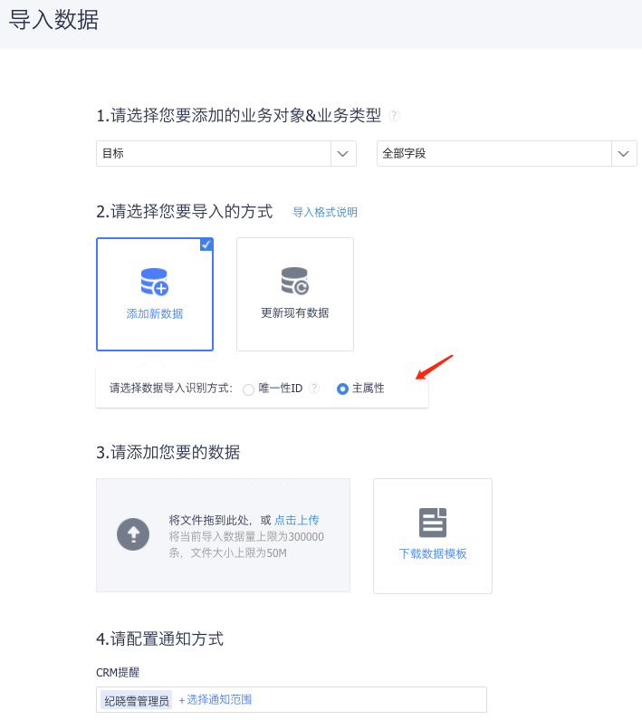
Task: Click the document template icon
Action: [433, 523]
